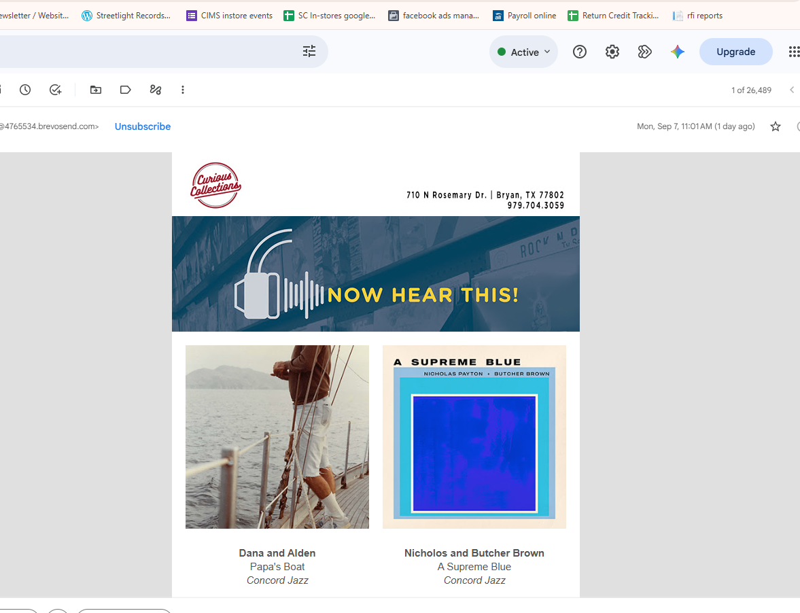This screenshot has width=800, height=613.
Task: Open Streetlight Records bookmark
Action: pyautogui.click(x=126, y=16)
